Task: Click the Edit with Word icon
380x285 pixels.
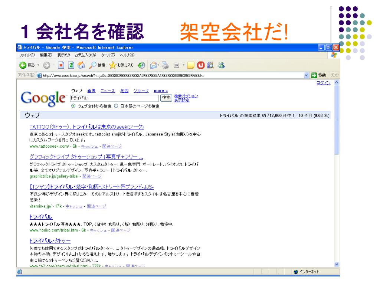Action: 177,65
